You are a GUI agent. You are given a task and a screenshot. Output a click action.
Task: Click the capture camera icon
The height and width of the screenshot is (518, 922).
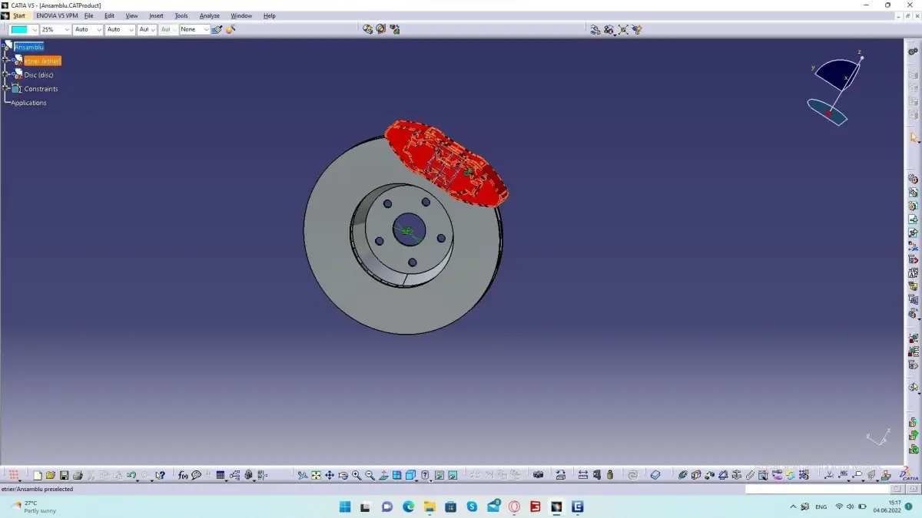click(x=539, y=475)
